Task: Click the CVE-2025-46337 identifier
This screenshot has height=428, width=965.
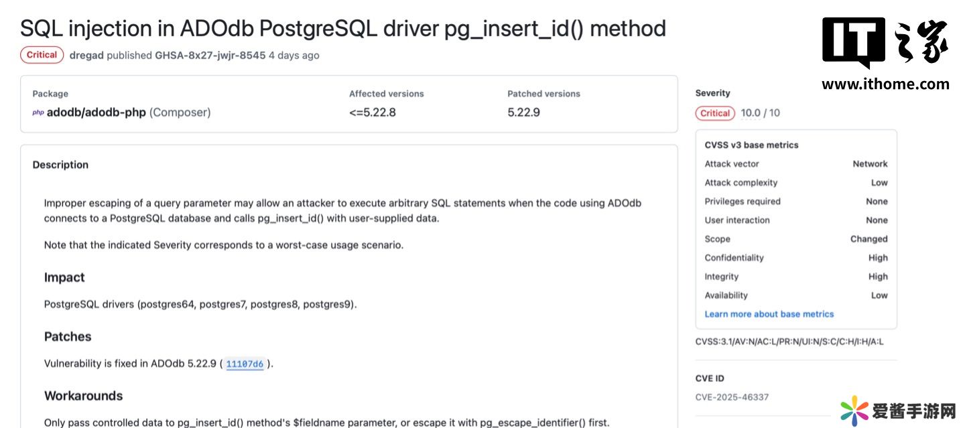Action: point(732,397)
